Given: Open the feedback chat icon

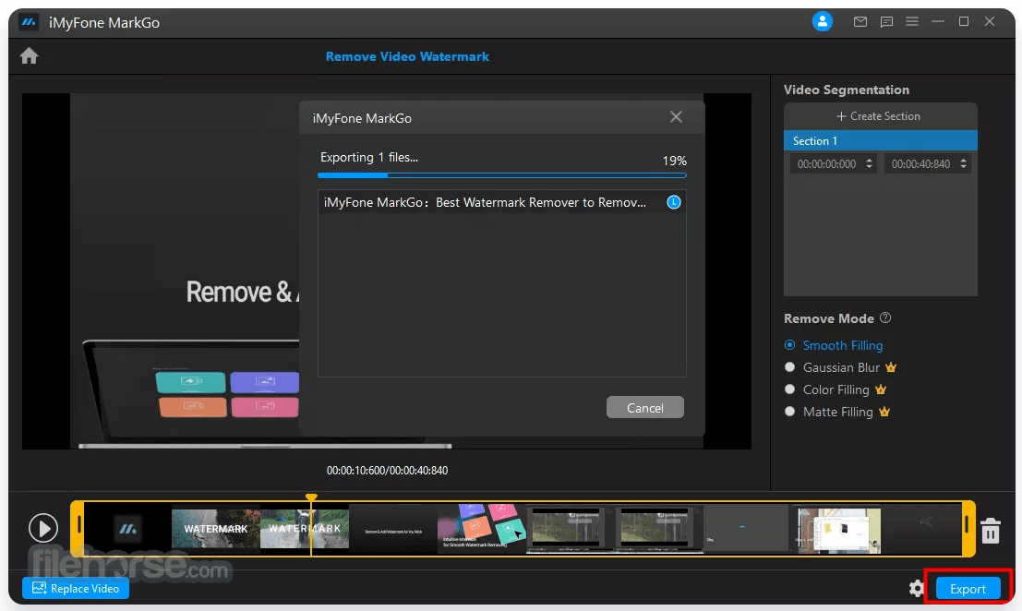Looking at the screenshot, I should pos(886,21).
